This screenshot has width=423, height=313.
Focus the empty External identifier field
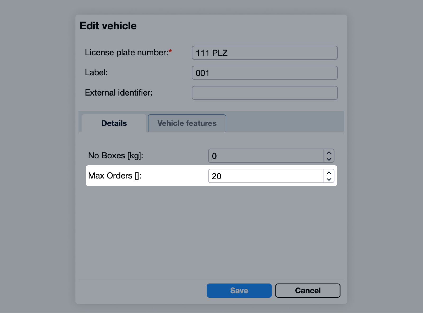(264, 93)
